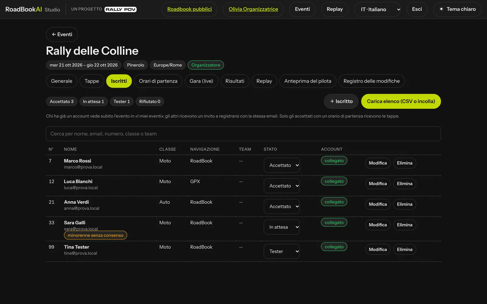
Task: Click the RoadBookAI Studio logo
Action: (x=33, y=9)
